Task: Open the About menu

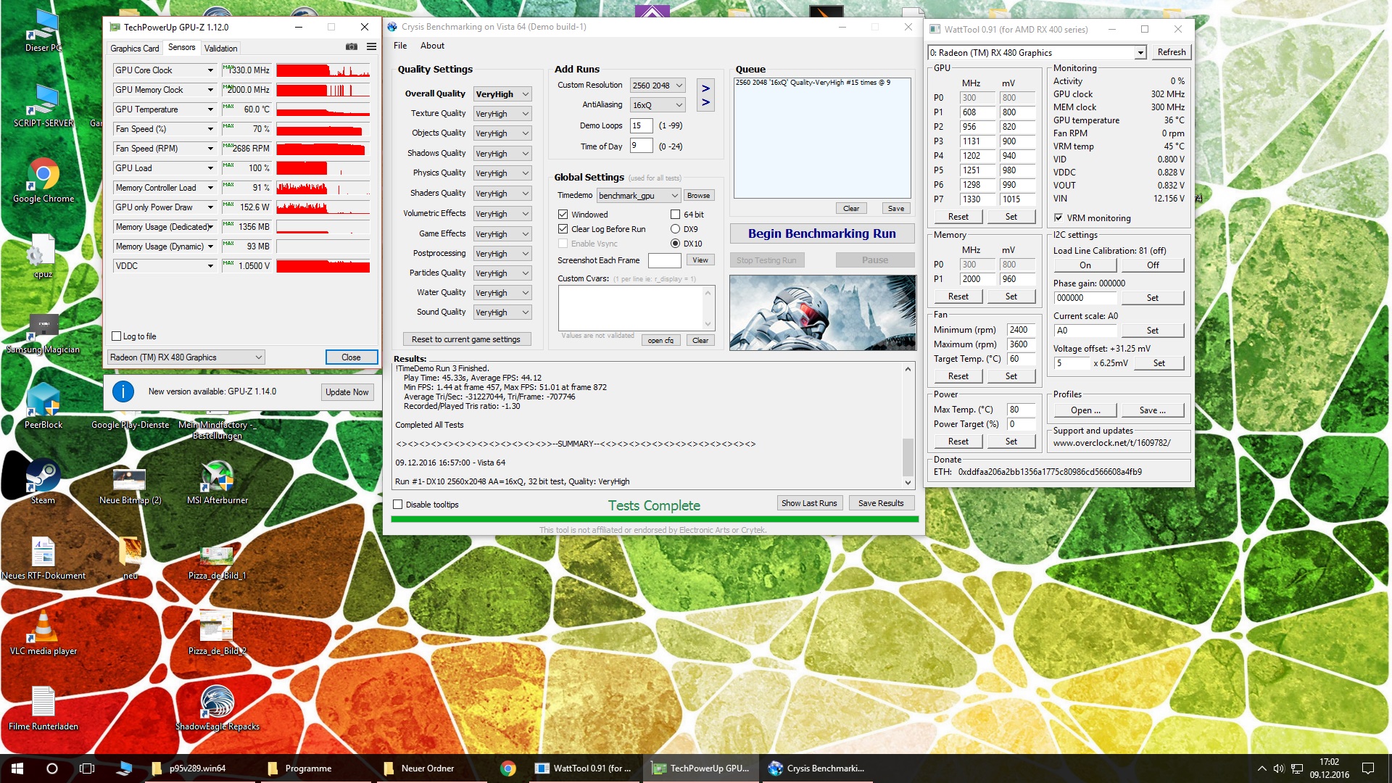Action: pos(432,46)
